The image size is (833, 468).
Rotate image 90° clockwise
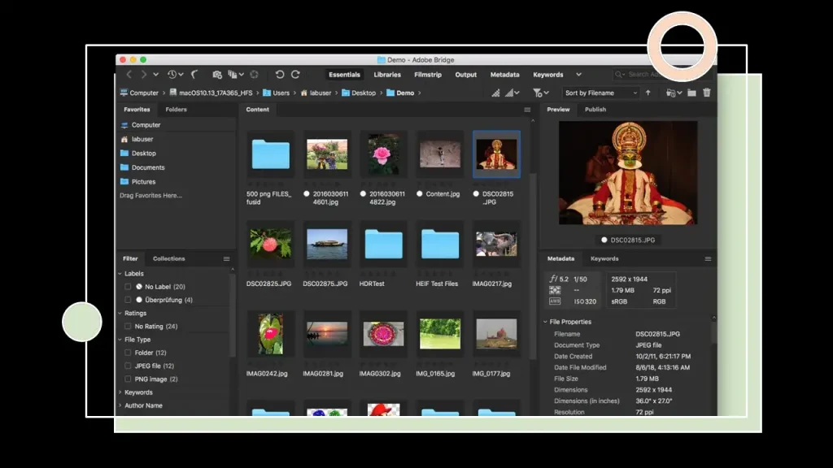click(x=295, y=75)
